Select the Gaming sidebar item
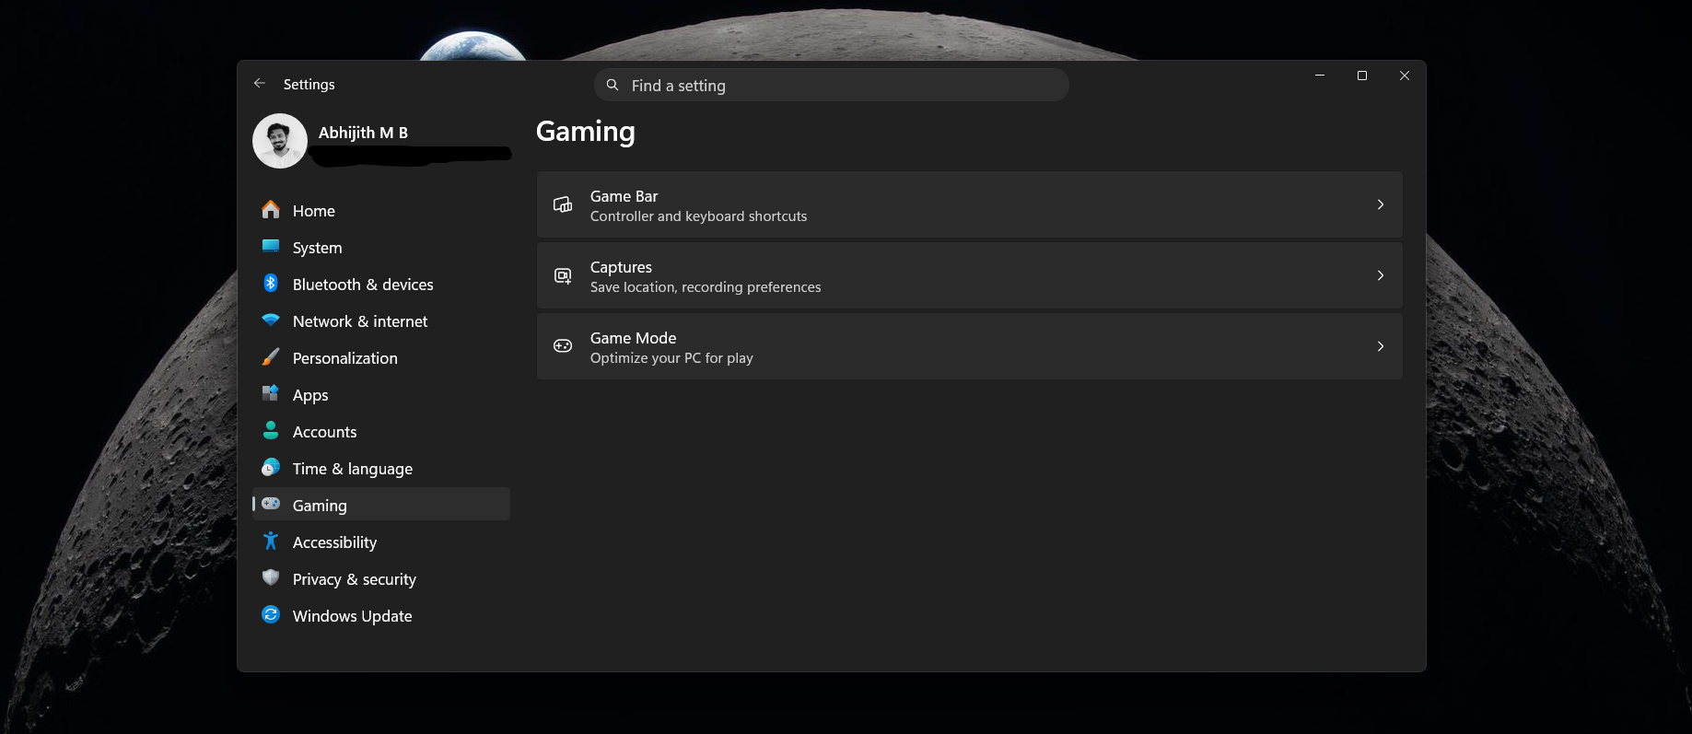This screenshot has height=734, width=1692. (381, 505)
